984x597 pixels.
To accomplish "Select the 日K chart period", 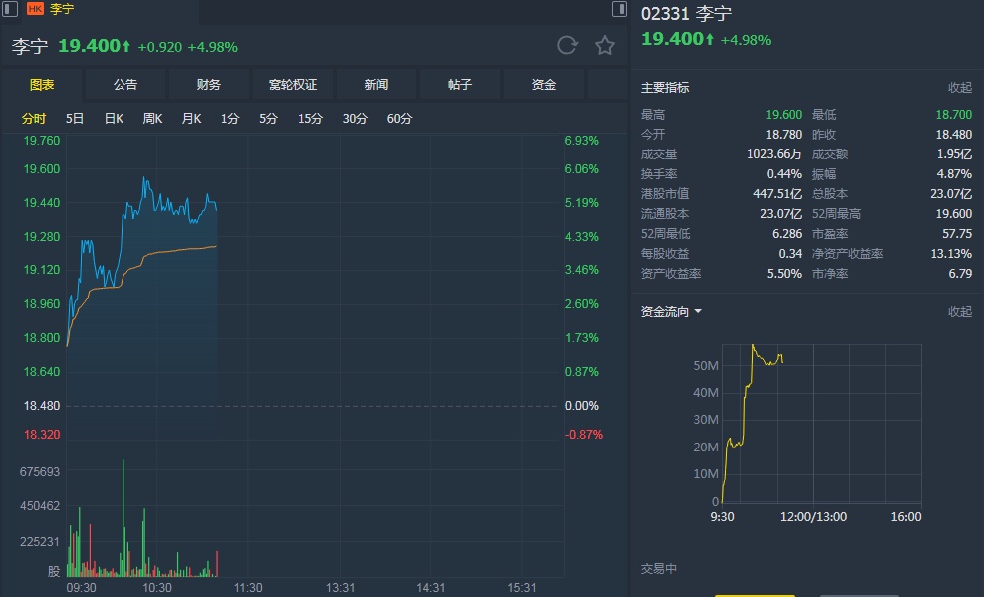I will [114, 119].
